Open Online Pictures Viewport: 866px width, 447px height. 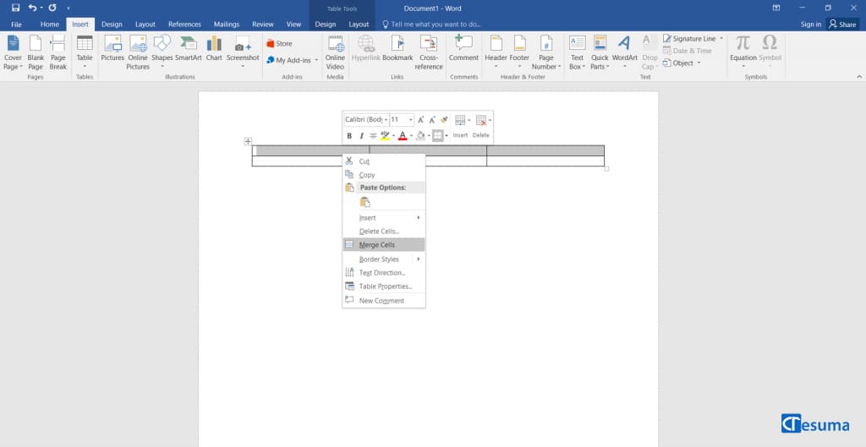138,52
